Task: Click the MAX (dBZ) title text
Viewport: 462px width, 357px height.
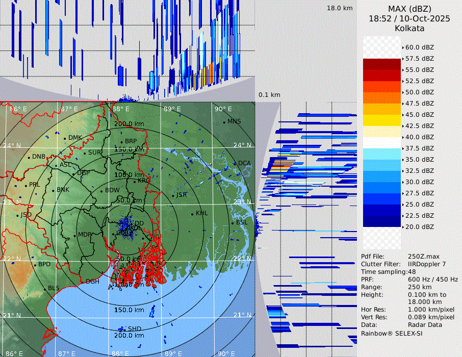Action: click(x=409, y=9)
